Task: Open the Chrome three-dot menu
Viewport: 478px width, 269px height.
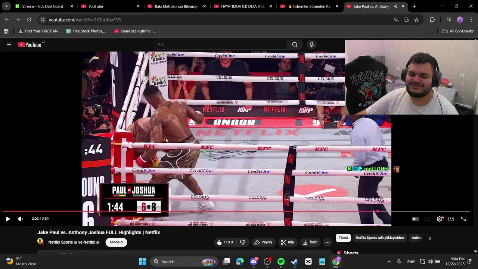Action: pos(471,20)
